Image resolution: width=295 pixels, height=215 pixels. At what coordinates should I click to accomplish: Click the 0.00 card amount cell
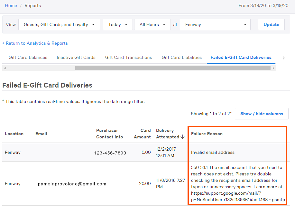(146, 152)
